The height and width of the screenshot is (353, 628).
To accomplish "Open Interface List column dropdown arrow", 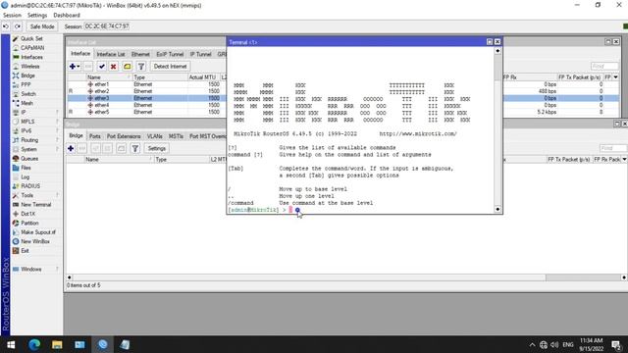I will pos(615,77).
